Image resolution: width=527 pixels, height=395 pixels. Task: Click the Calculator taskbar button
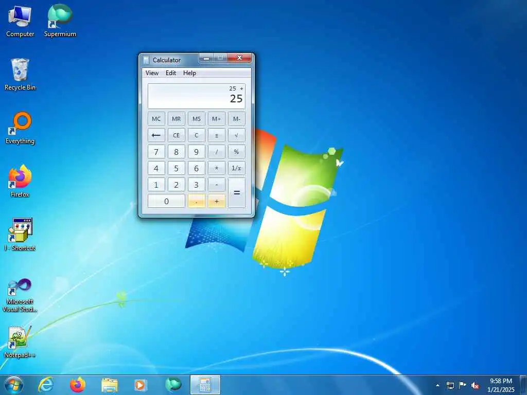point(205,385)
